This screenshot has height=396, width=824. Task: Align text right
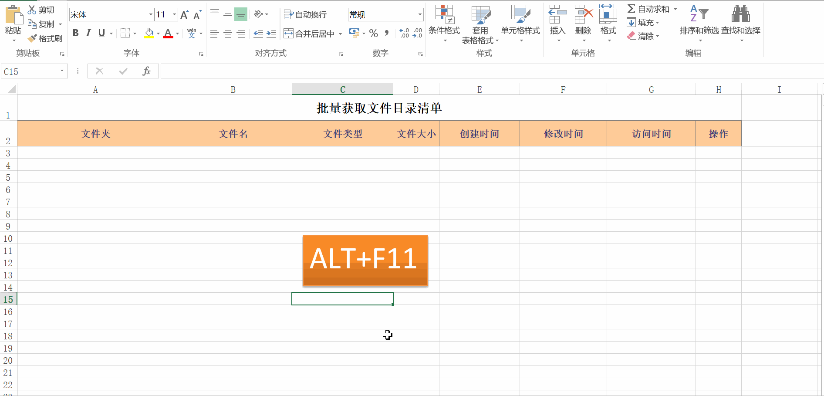241,33
